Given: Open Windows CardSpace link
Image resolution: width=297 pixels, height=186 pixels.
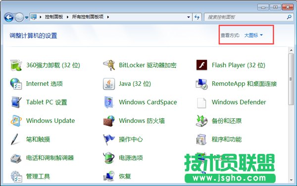Looking at the screenshot, I should [x=148, y=102].
